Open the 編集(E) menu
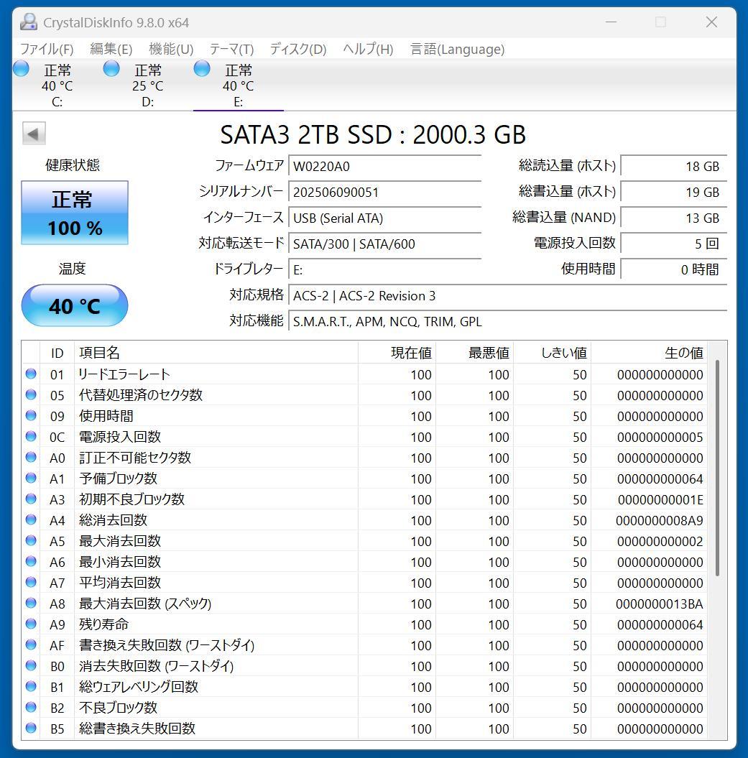 (x=111, y=49)
